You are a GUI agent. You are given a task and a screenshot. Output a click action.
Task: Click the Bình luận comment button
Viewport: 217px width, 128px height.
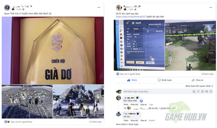165,80
